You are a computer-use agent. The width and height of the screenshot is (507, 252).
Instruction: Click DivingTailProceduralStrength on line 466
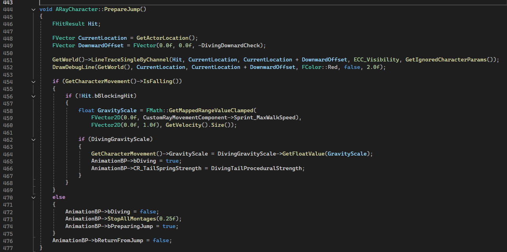[x=258, y=169]
